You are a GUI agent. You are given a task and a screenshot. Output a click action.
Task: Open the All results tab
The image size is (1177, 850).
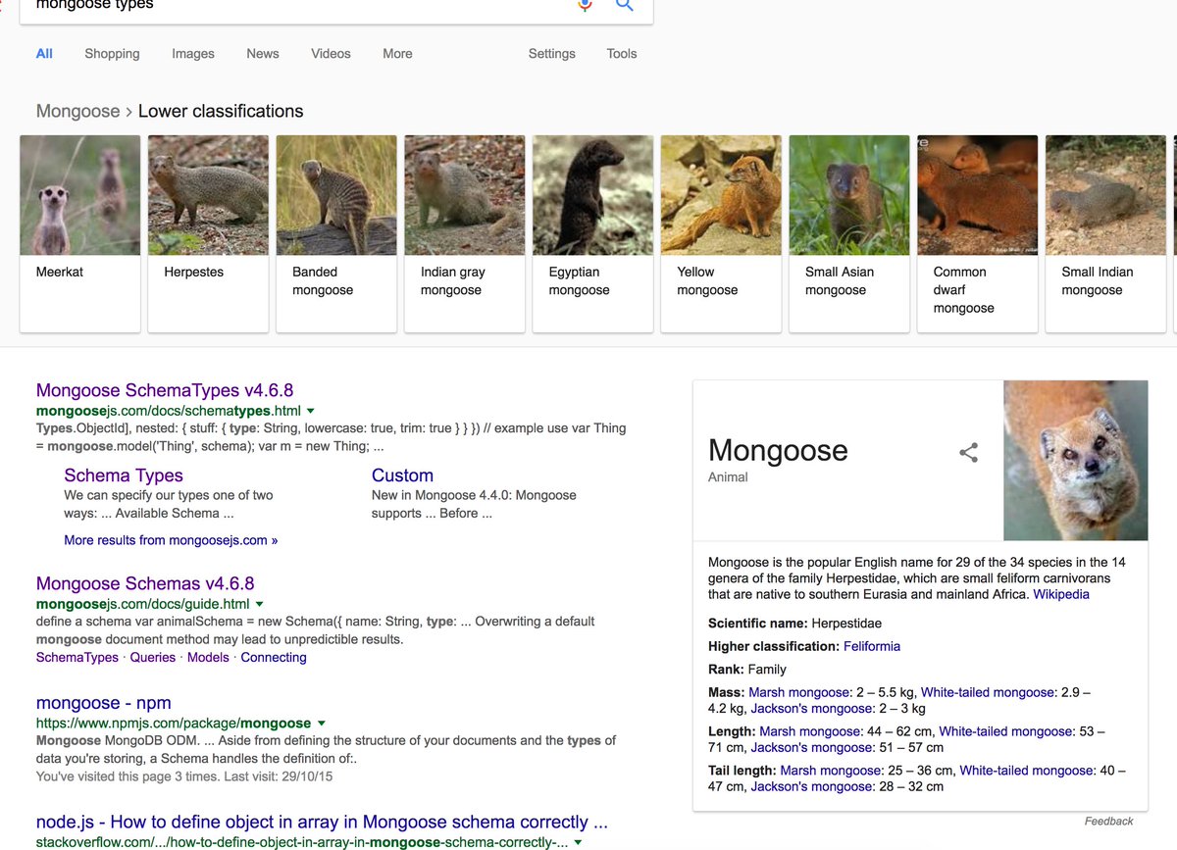[x=44, y=54]
